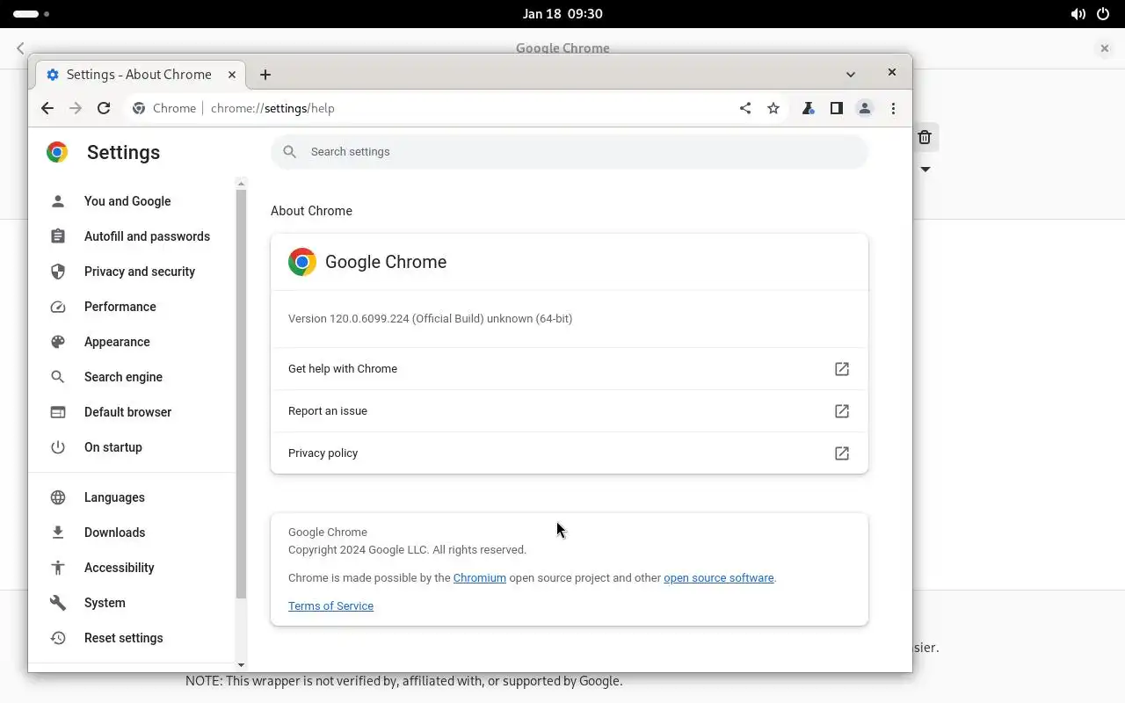Go back with the Chrome toolbar back arrow
Viewport: 1125px width, 703px height.
click(x=47, y=108)
